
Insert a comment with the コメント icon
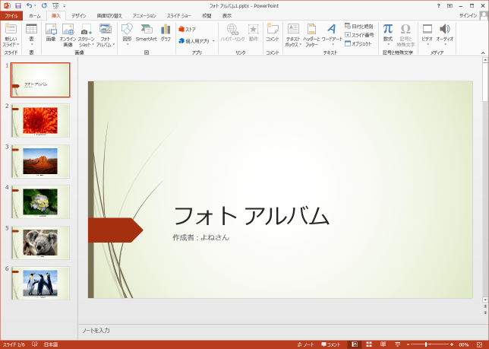(x=272, y=32)
